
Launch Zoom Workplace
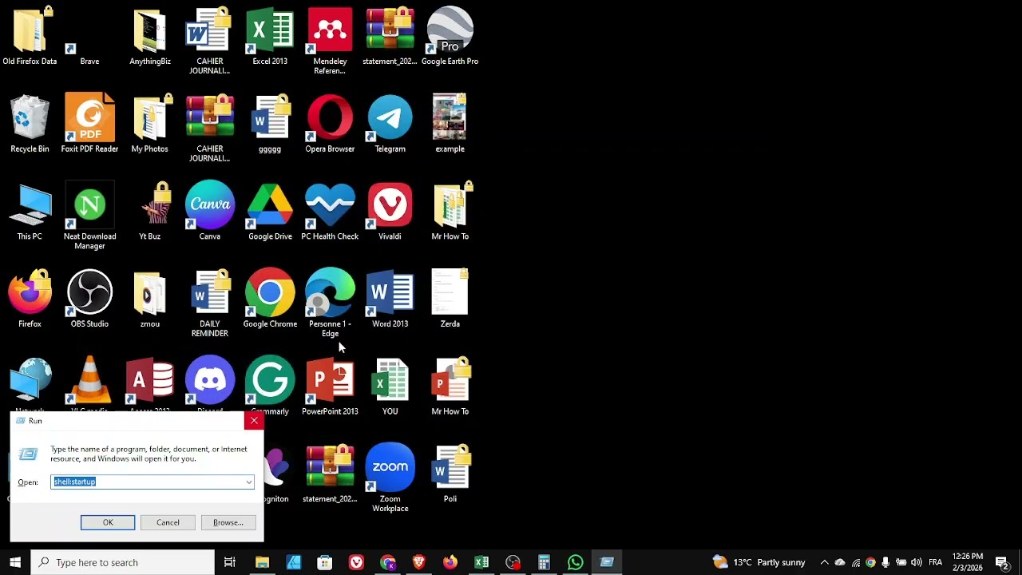click(390, 478)
